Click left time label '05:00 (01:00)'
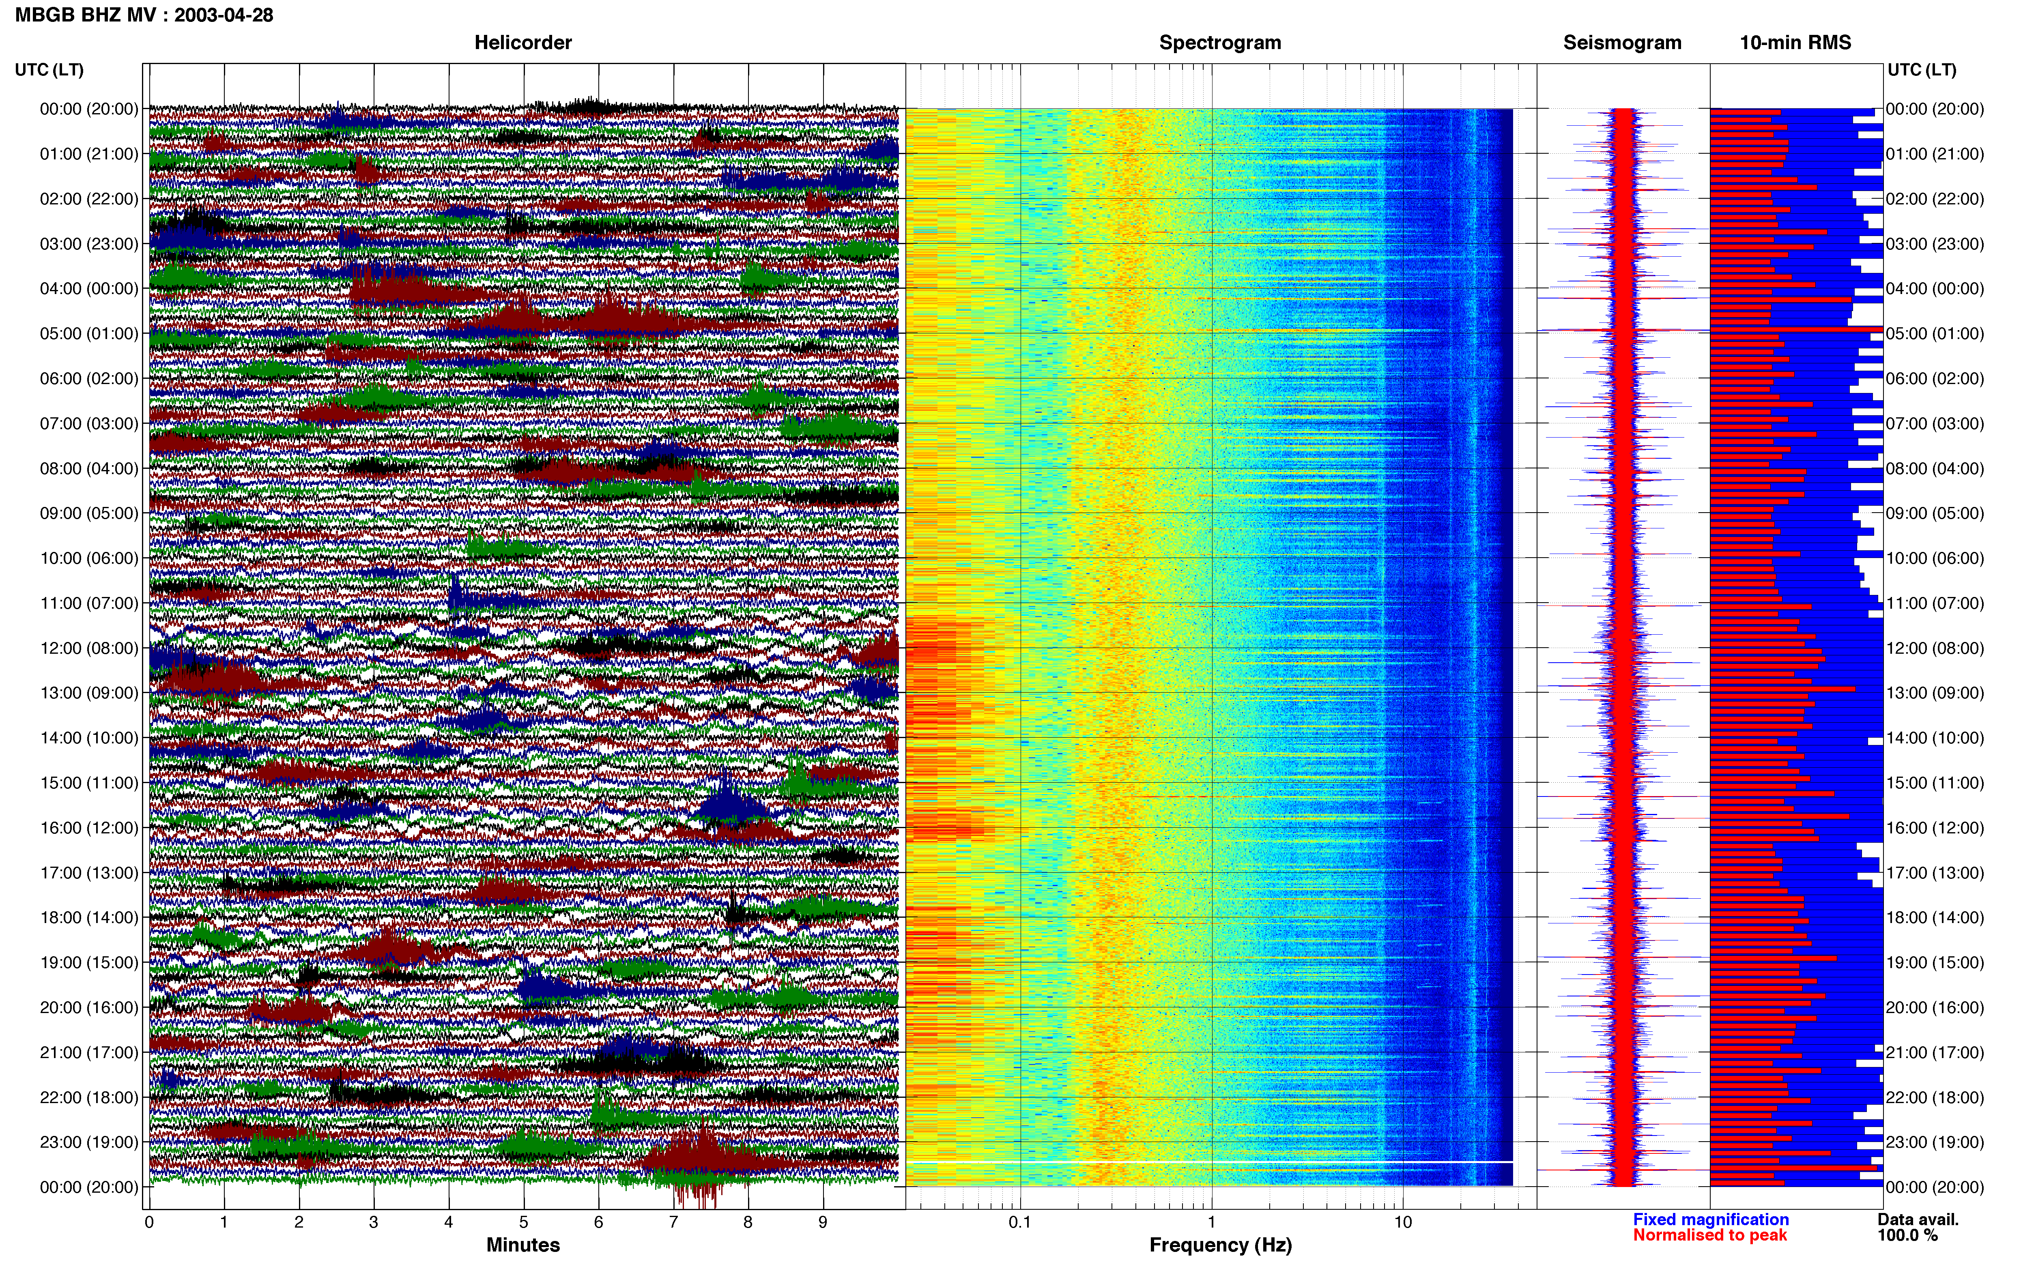 click(89, 333)
